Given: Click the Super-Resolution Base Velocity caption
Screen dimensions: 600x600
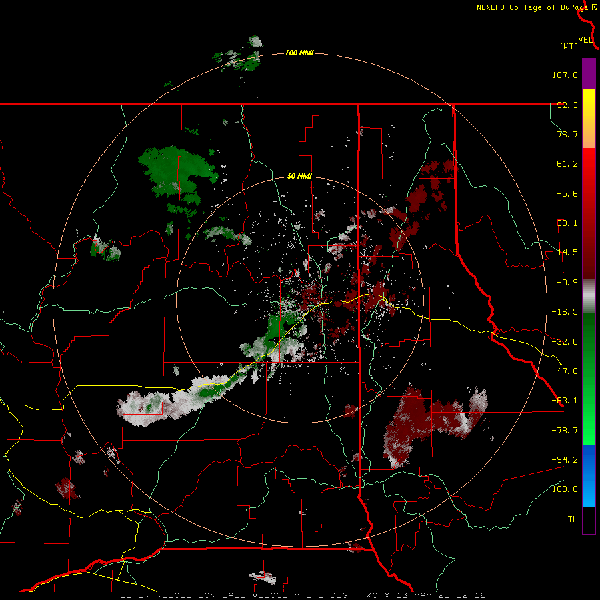Looking at the screenshot, I should point(303,595).
